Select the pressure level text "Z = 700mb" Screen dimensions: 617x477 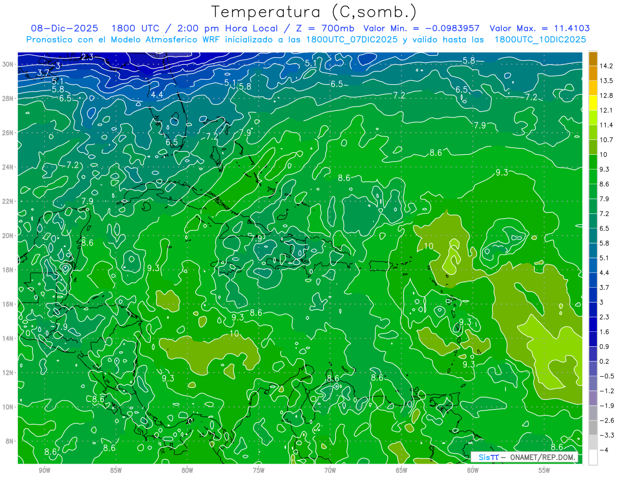pos(325,28)
